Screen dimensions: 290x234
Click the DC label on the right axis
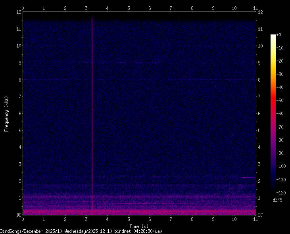[261, 215]
